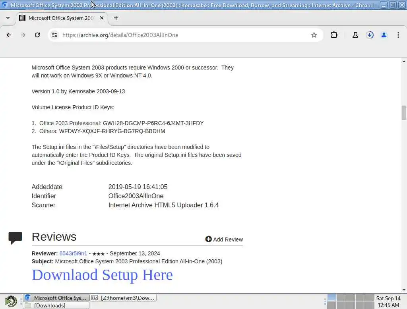
Task: Click the Reviews heading
Action: [x=54, y=237]
